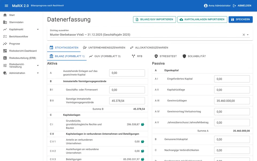Click the Eingefordertes Kapital input field
The height and width of the screenshot is (161, 257).
[232, 79]
